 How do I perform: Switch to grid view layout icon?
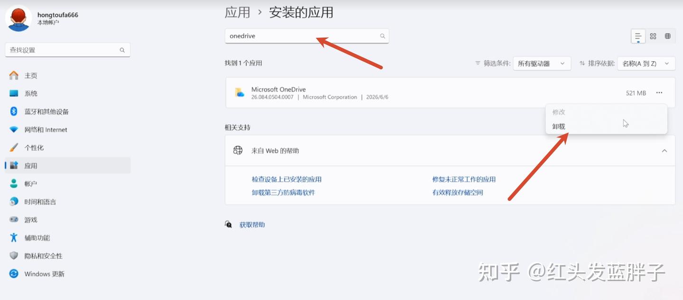point(653,36)
